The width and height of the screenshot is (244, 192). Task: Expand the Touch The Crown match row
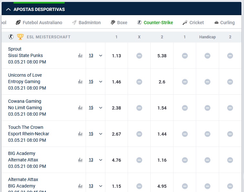point(101,134)
